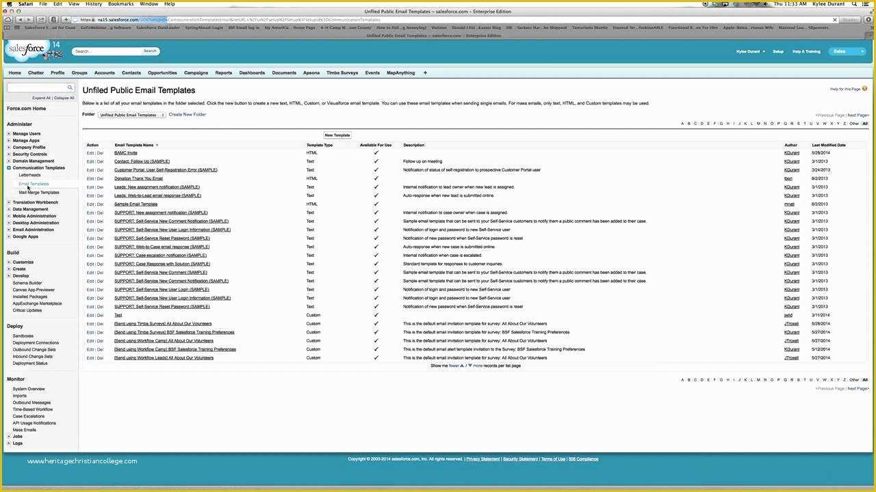
Task: Expand Company Profile in the sidebar
Action: point(9,148)
